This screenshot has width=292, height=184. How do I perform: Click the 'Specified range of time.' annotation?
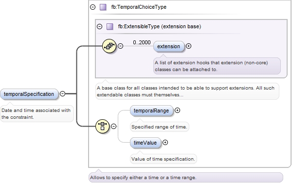pyautogui.click(x=160, y=127)
